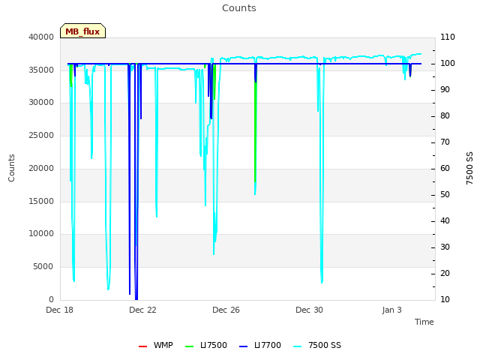The width and height of the screenshot is (480, 360).
Task: Toggle the LI7700 legend entry
Action: coord(260,345)
